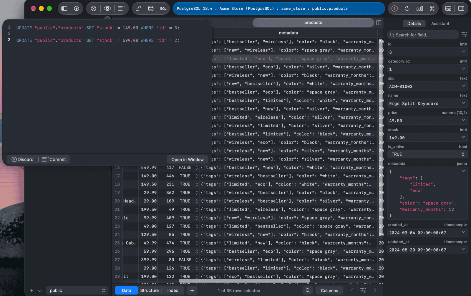Click the Commit button in popover

pos(54,159)
